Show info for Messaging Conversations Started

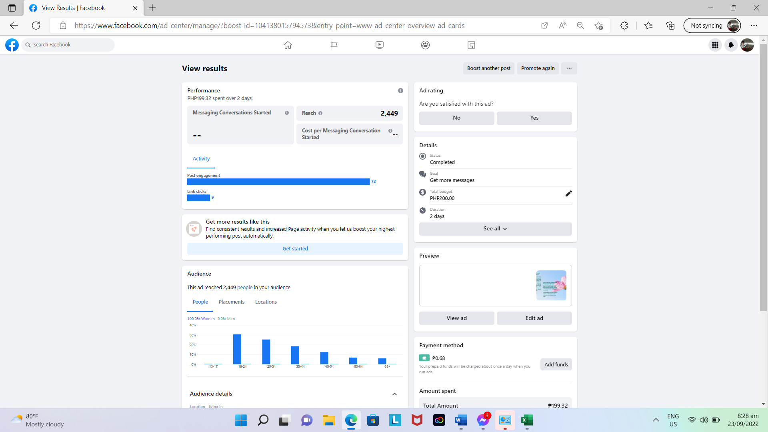(x=287, y=113)
